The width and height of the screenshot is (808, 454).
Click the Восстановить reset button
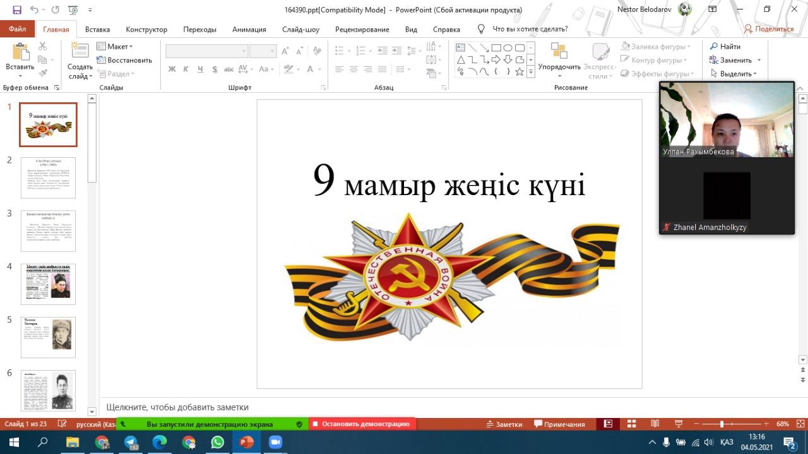(x=124, y=60)
